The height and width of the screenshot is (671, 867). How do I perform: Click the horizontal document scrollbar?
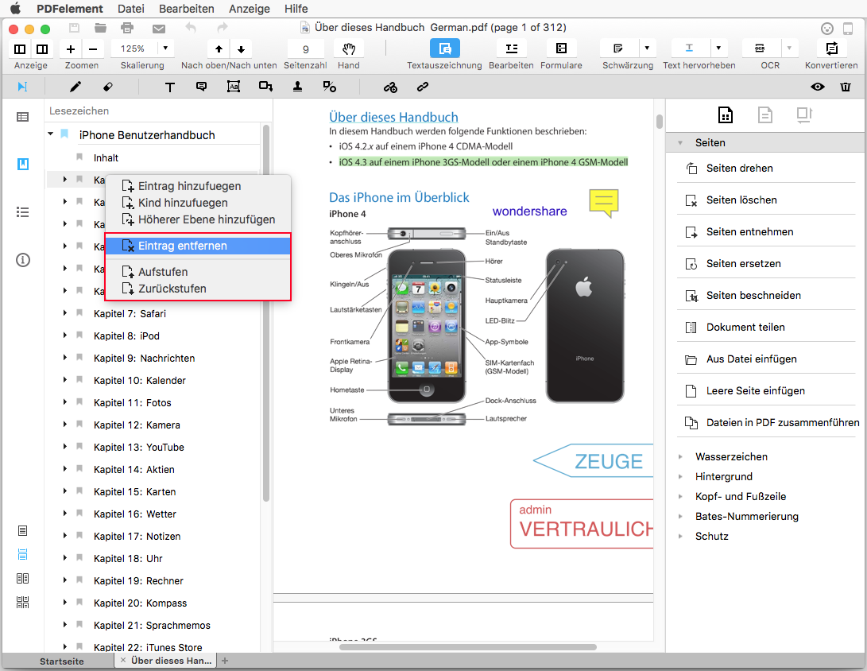click(x=468, y=646)
